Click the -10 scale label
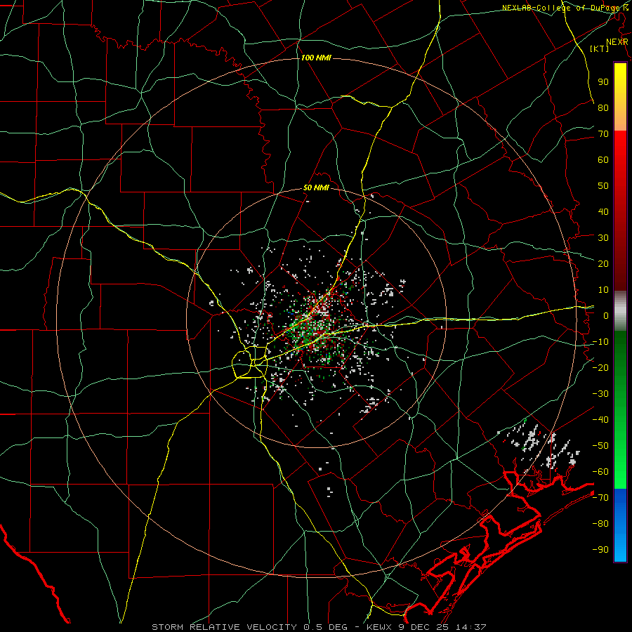Screen dimensions: 632x632 [600, 342]
